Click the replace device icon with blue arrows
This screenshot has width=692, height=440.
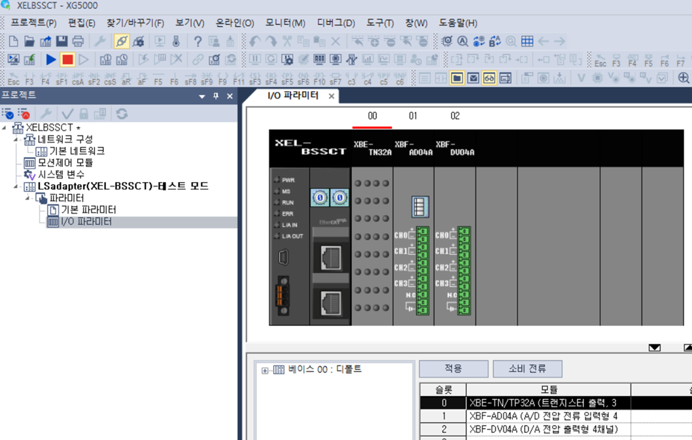pos(479,41)
